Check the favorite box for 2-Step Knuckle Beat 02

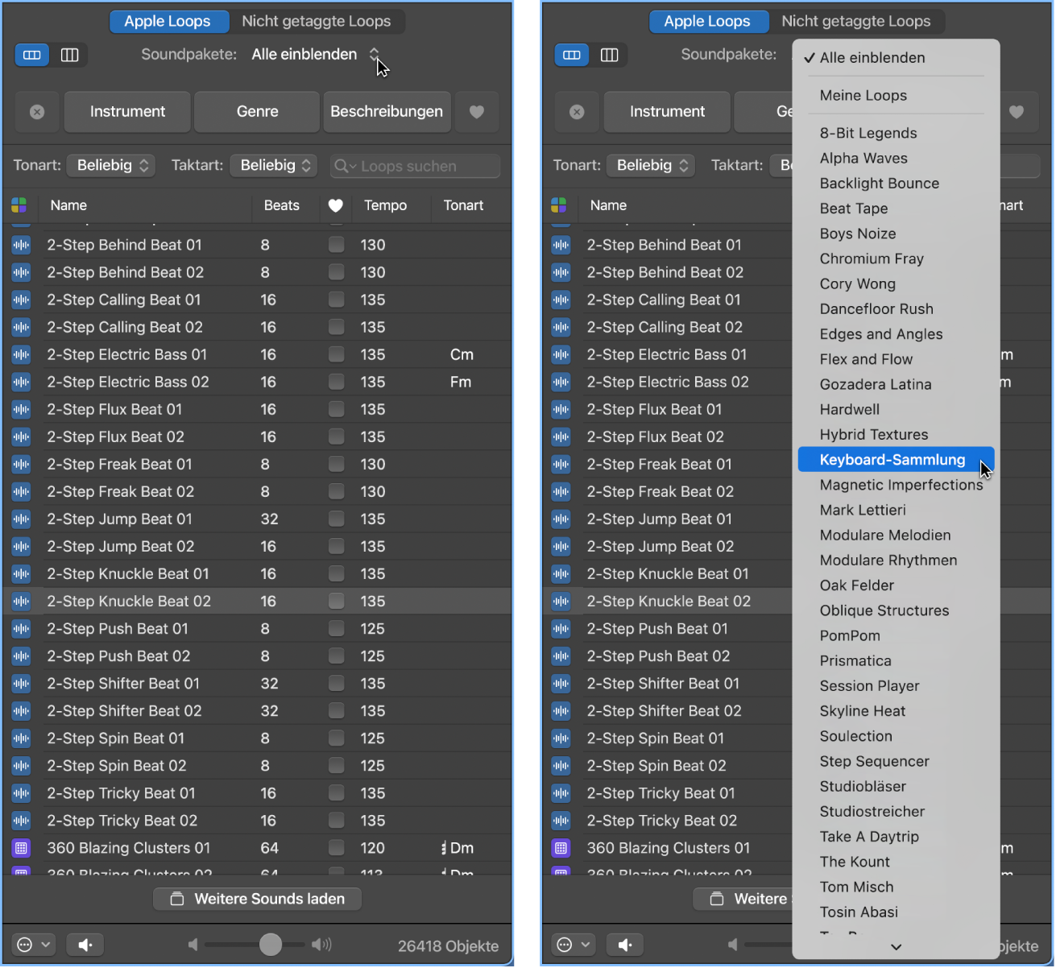[336, 601]
